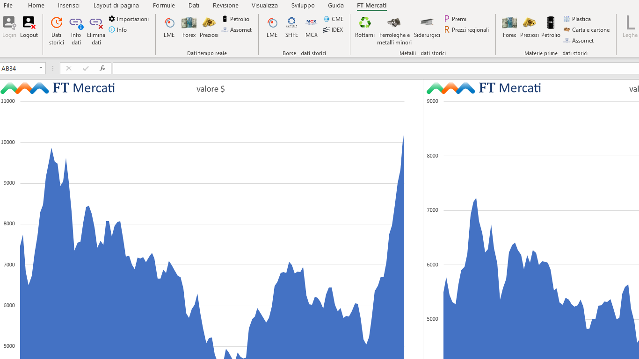Open LME historical exchange data
The image size is (639, 359).
click(272, 27)
